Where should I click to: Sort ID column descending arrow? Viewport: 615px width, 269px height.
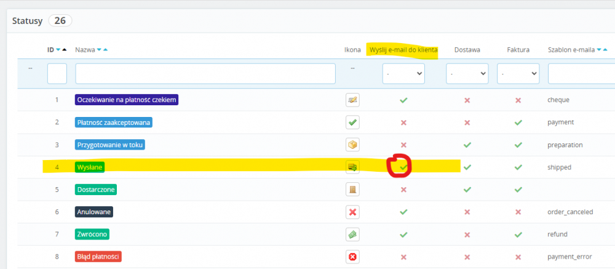[x=58, y=50]
